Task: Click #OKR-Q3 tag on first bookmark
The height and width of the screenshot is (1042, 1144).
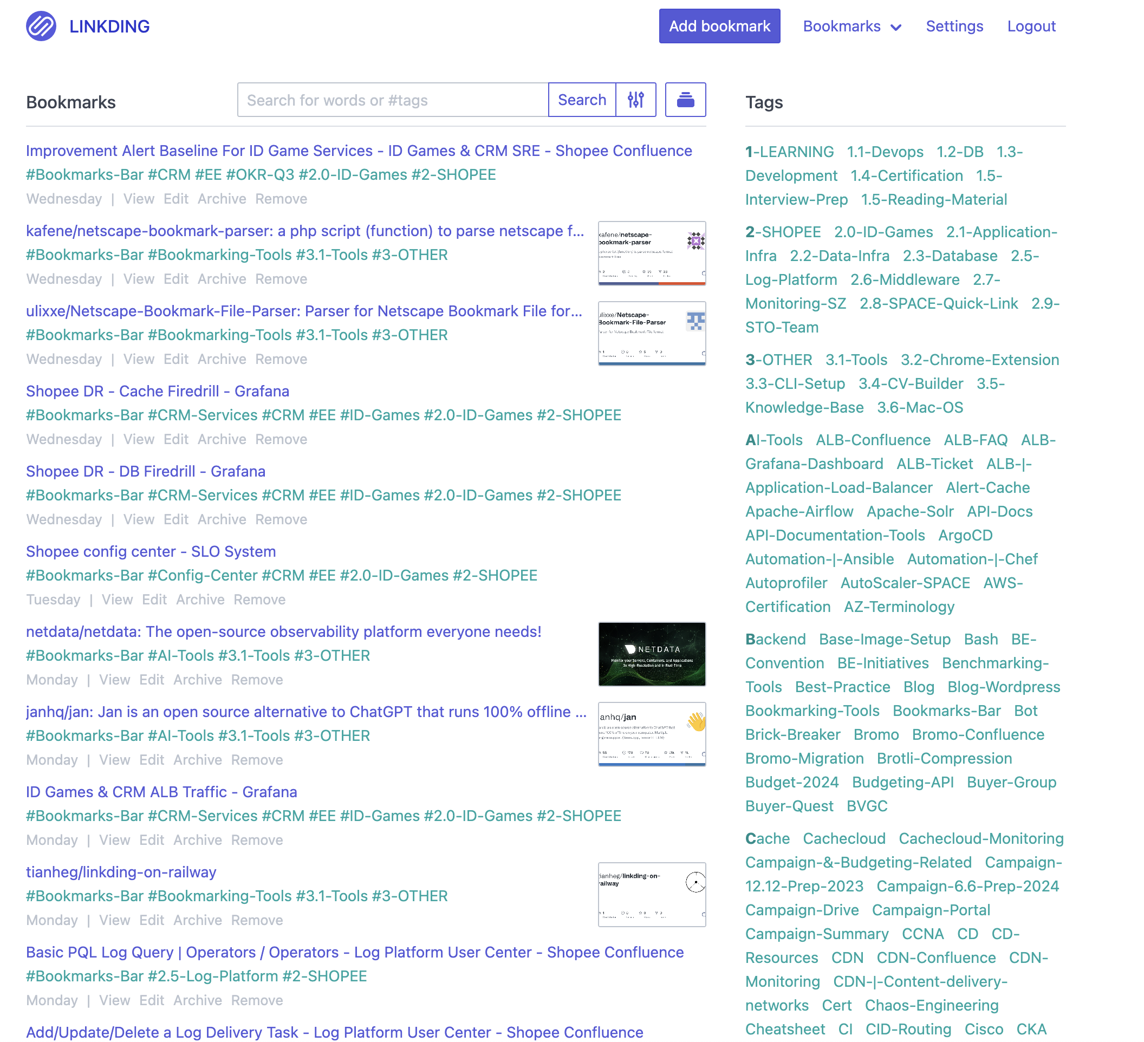Action: point(261,175)
